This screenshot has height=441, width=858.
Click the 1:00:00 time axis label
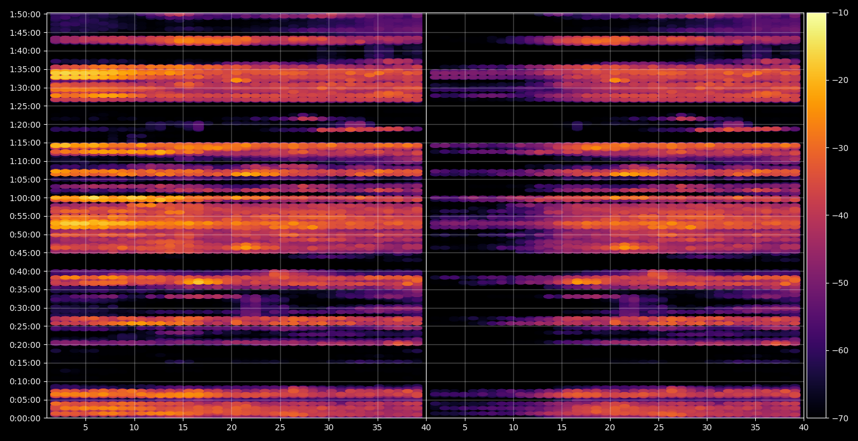pos(25,198)
